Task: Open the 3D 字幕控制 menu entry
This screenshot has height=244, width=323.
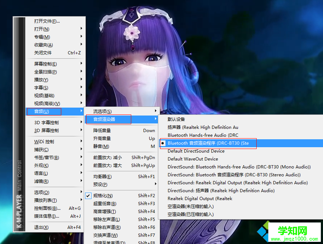Action: coord(55,123)
